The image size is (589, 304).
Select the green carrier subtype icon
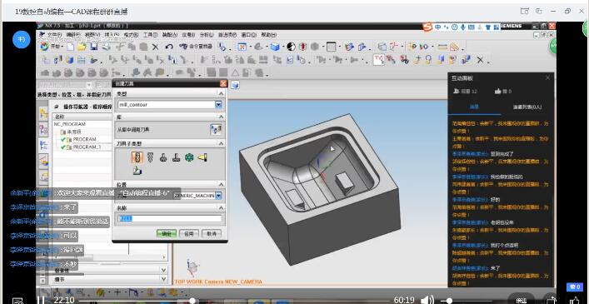click(189, 157)
